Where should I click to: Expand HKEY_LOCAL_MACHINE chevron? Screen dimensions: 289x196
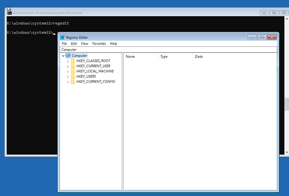68,71
